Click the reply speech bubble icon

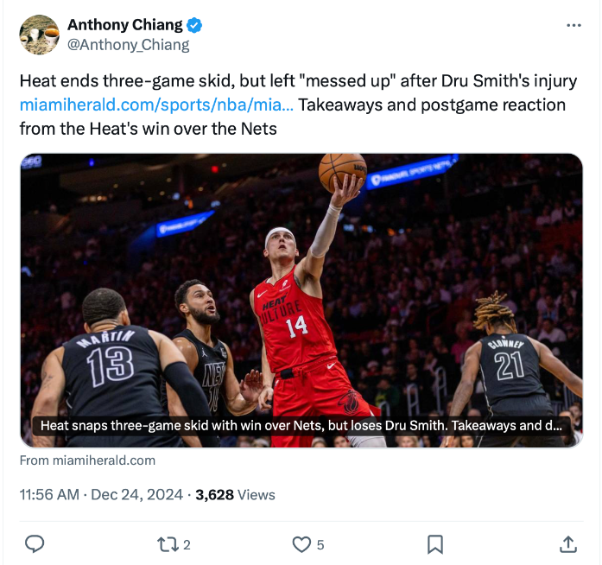pyautogui.click(x=35, y=544)
